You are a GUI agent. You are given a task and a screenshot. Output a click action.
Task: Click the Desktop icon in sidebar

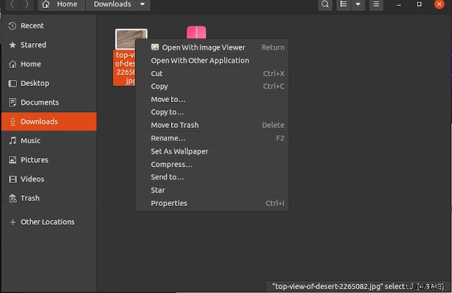(12, 83)
